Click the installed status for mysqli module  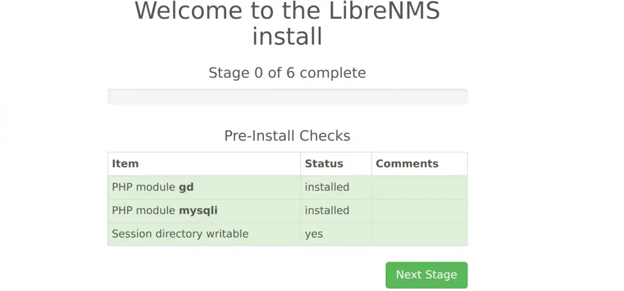[327, 210]
